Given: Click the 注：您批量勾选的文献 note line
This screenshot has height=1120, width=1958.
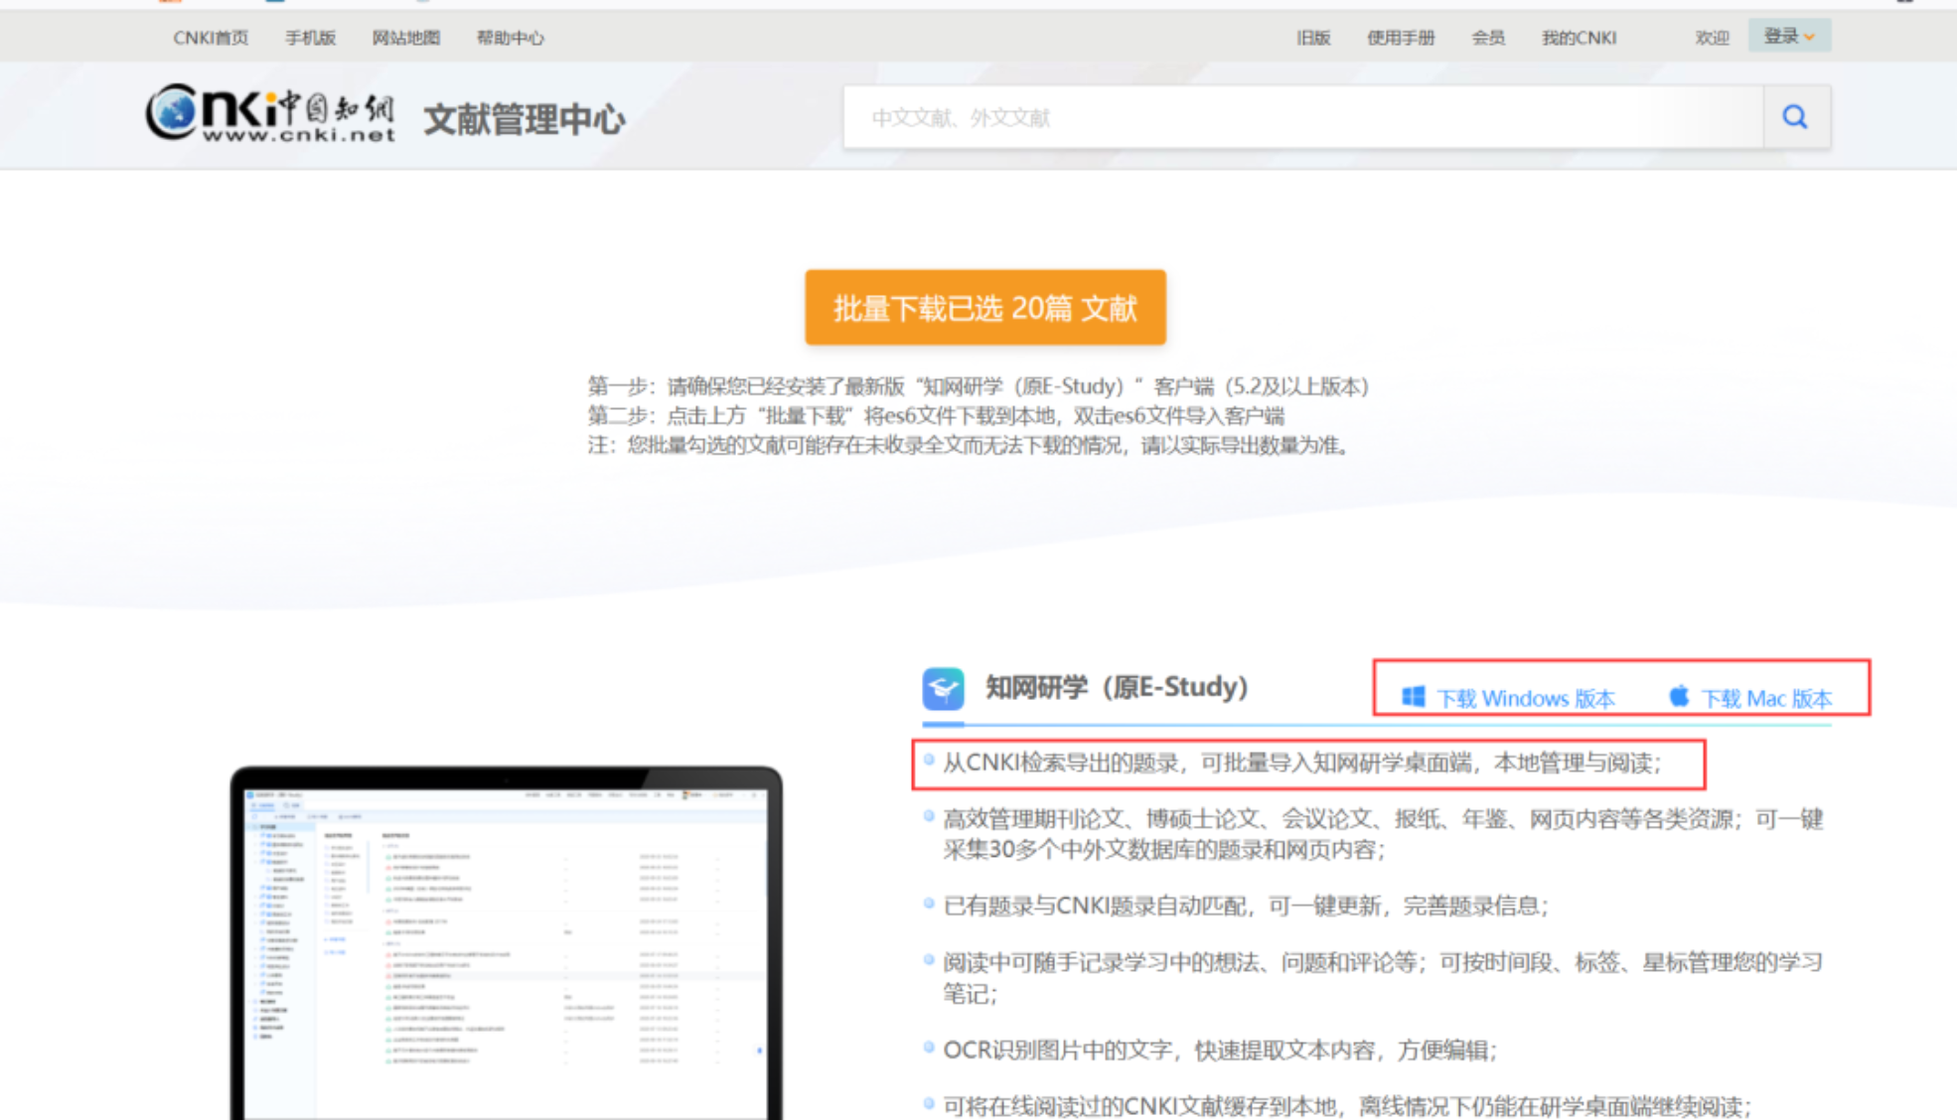Looking at the screenshot, I should [972, 445].
